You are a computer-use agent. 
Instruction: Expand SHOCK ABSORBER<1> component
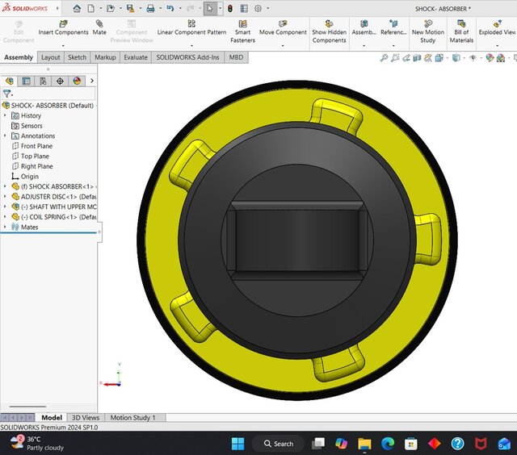(x=5, y=186)
